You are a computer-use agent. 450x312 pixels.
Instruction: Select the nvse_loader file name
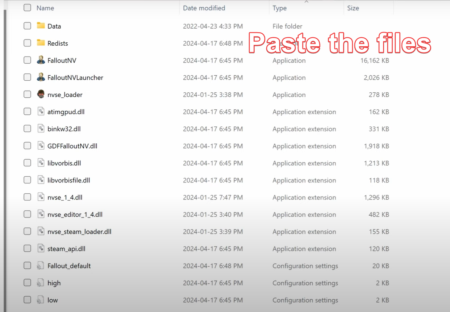[x=65, y=95]
